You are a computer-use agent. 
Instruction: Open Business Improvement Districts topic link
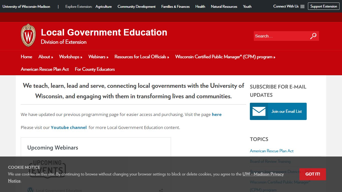coord(281,172)
